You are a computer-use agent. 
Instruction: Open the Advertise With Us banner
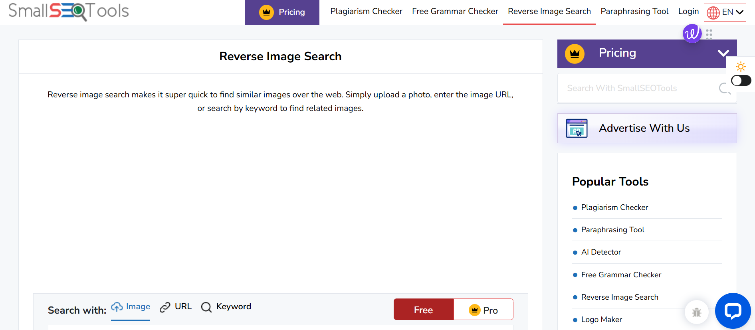click(x=647, y=128)
